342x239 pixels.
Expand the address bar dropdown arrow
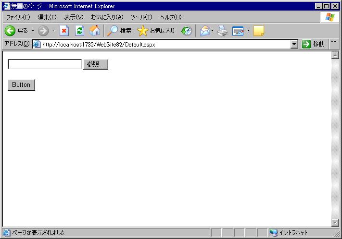click(x=294, y=45)
